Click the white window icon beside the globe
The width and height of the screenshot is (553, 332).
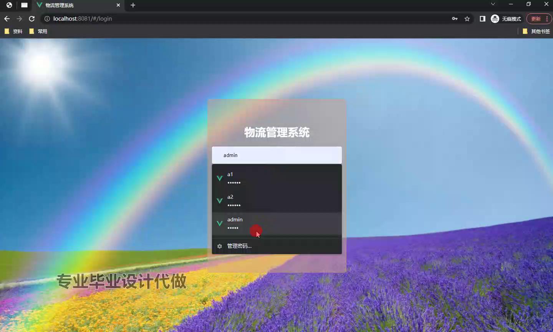24,5
